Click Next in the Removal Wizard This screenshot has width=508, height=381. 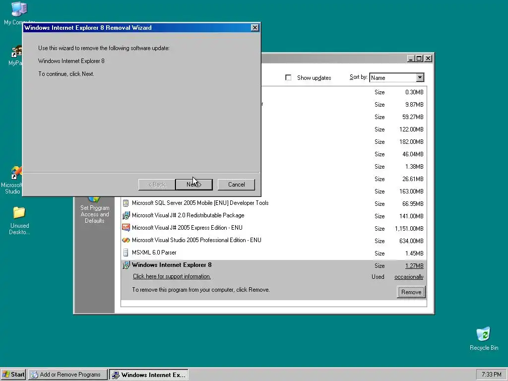[x=194, y=185]
